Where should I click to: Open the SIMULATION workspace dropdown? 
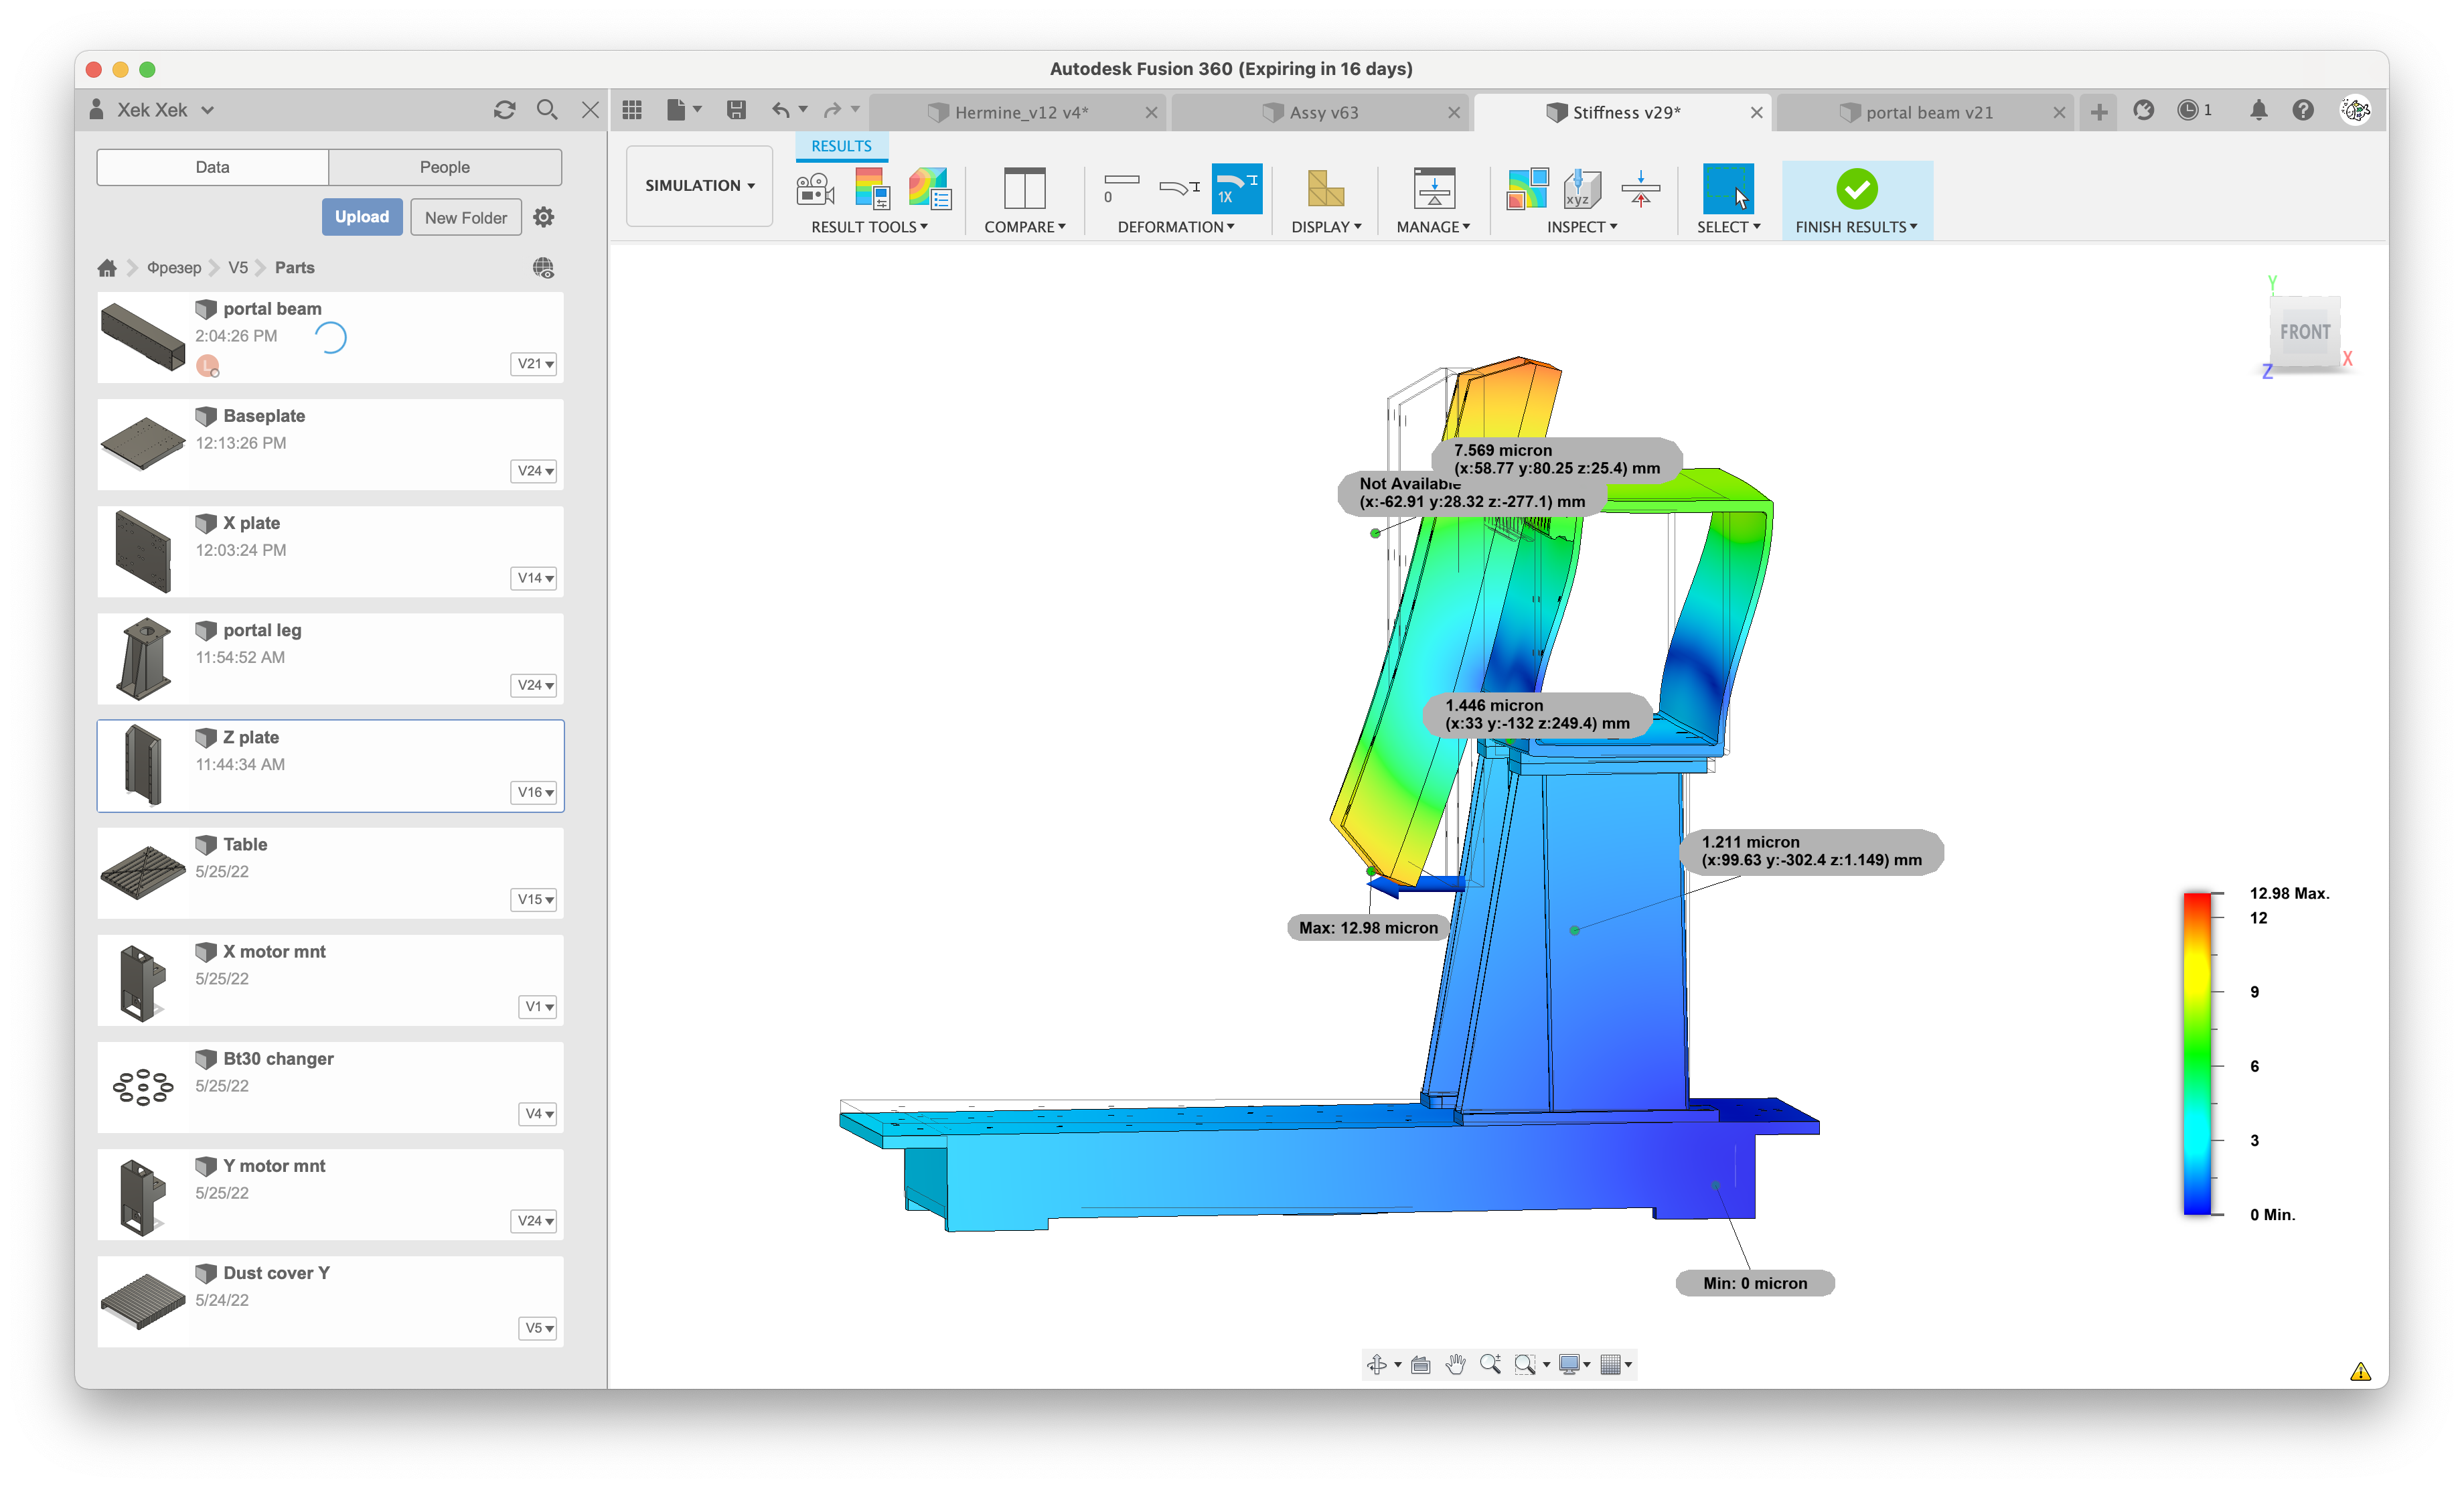coord(699,185)
